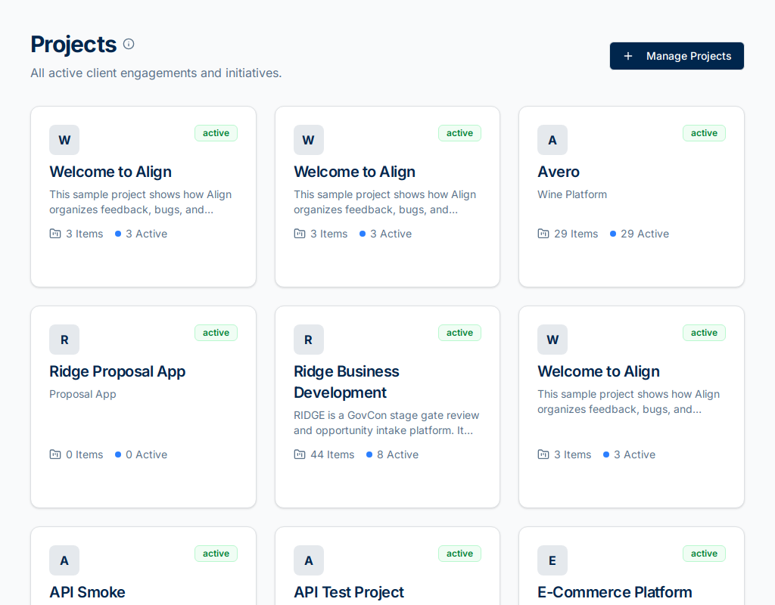Image resolution: width=775 pixels, height=605 pixels.
Task: Click the RIDGE GovCon description text
Action: (x=387, y=423)
